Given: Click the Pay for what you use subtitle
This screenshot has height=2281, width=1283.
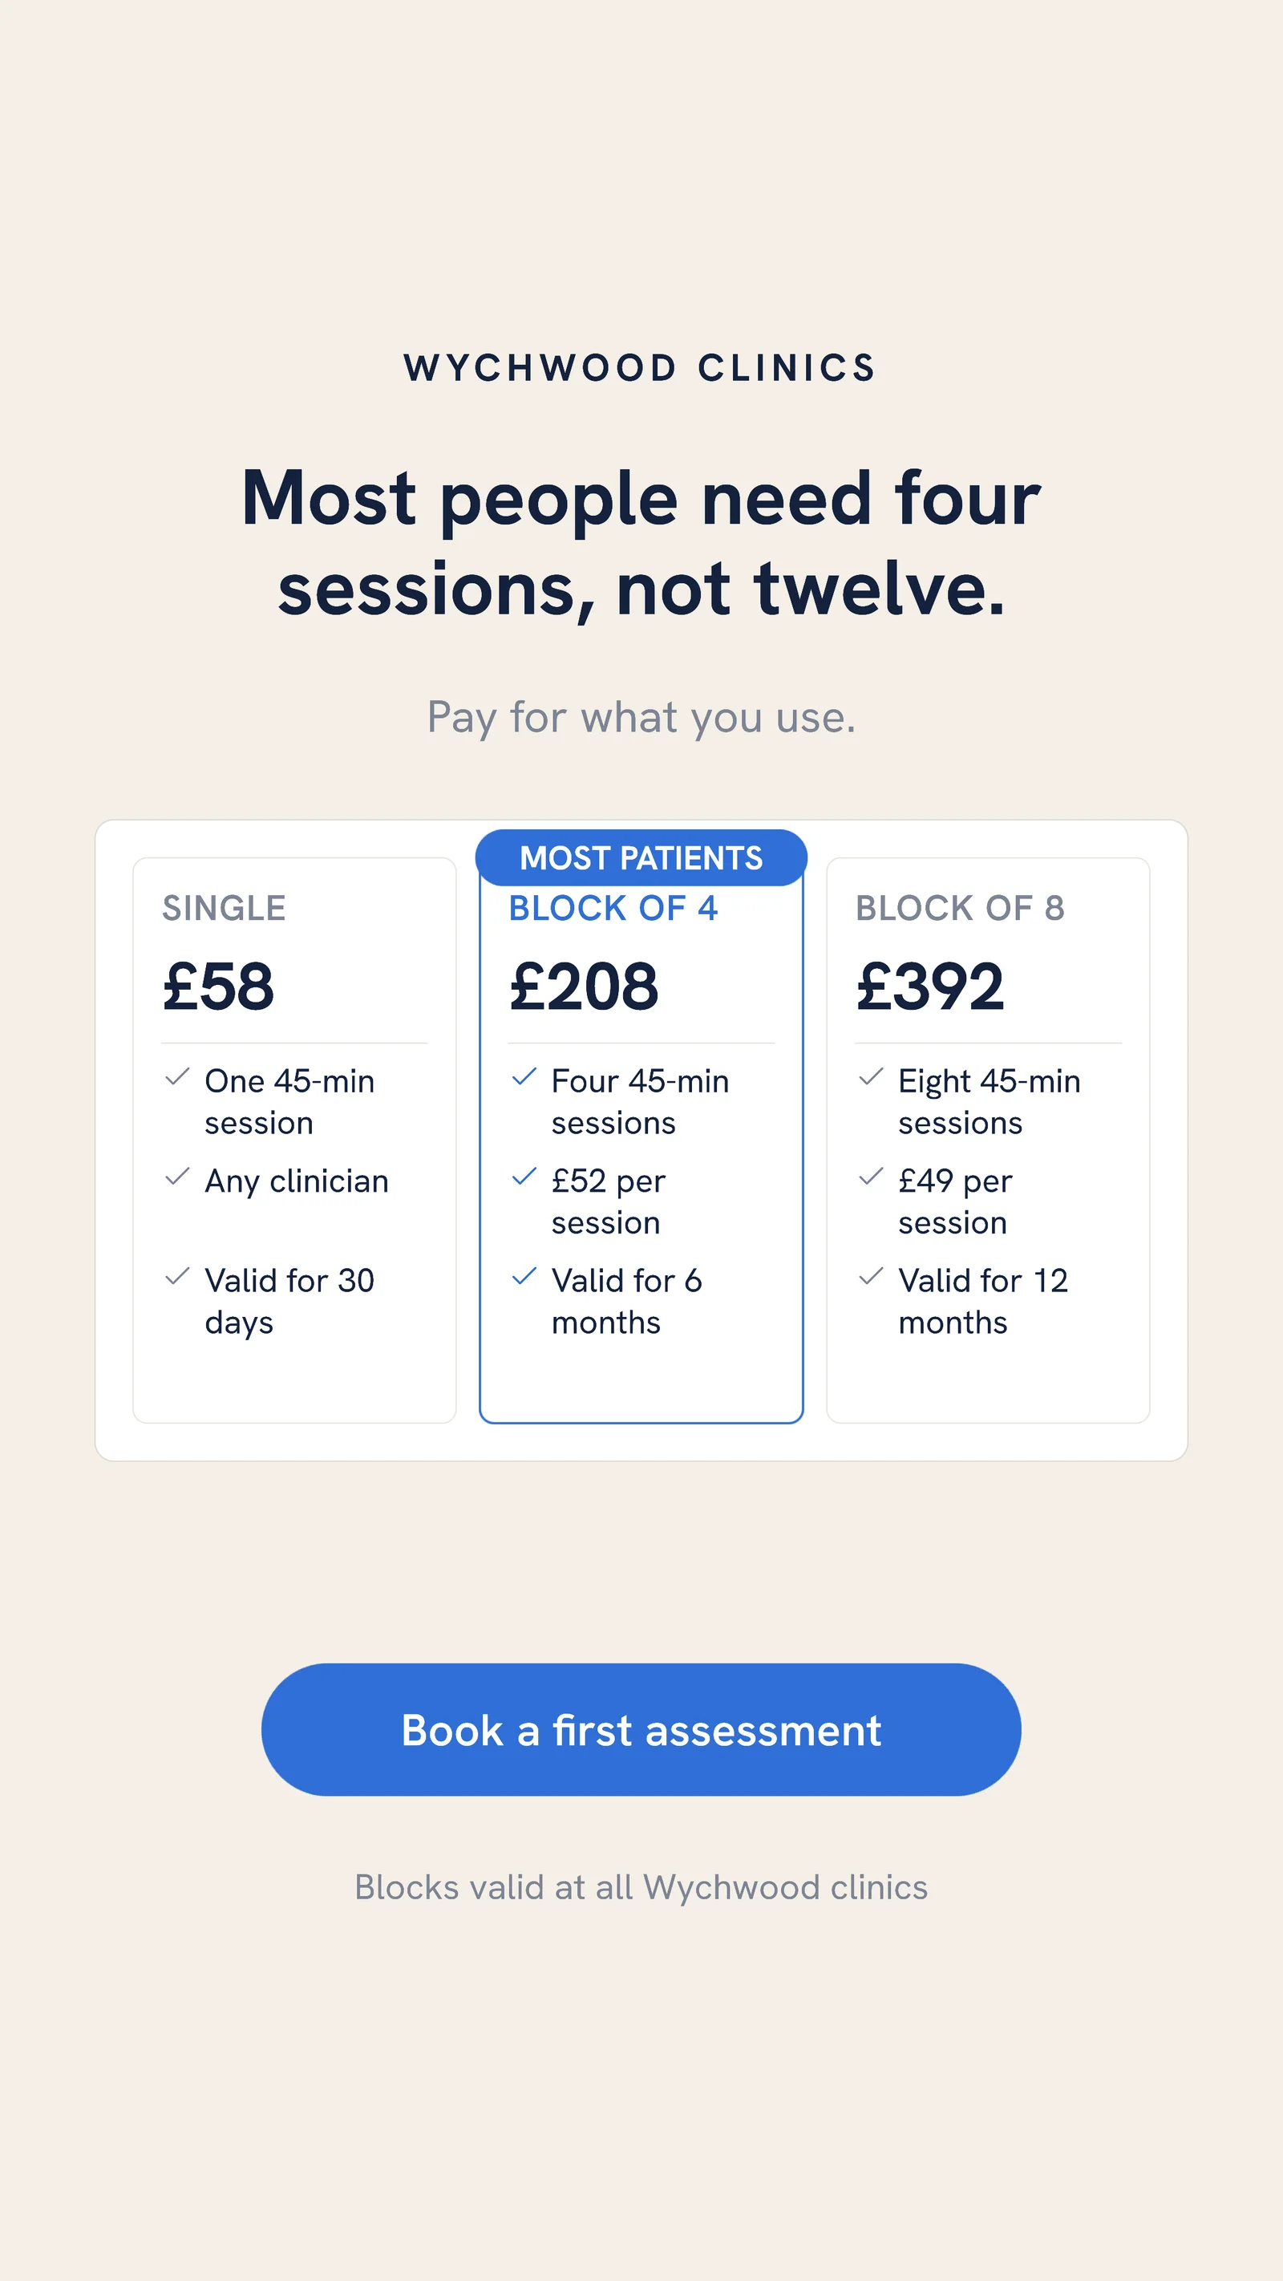Looking at the screenshot, I should 641,717.
